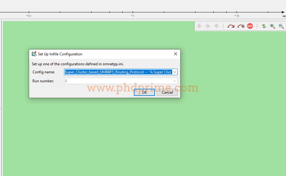Click the dialog title bar icon
Image resolution: width=286 pixels, height=176 pixels.
(x=34, y=54)
